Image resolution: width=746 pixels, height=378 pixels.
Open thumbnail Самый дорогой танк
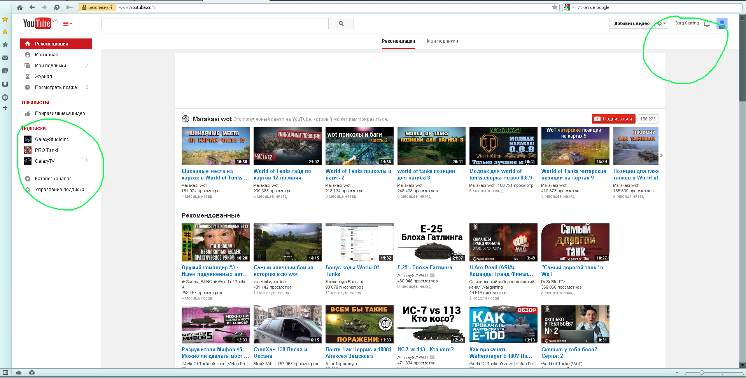click(575, 242)
